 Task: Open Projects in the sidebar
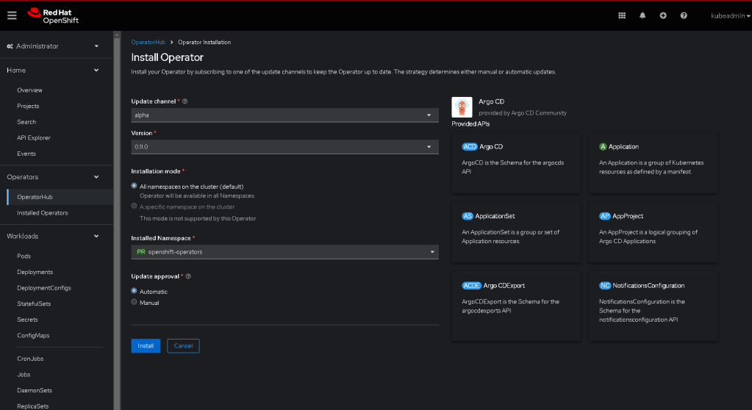pos(28,106)
